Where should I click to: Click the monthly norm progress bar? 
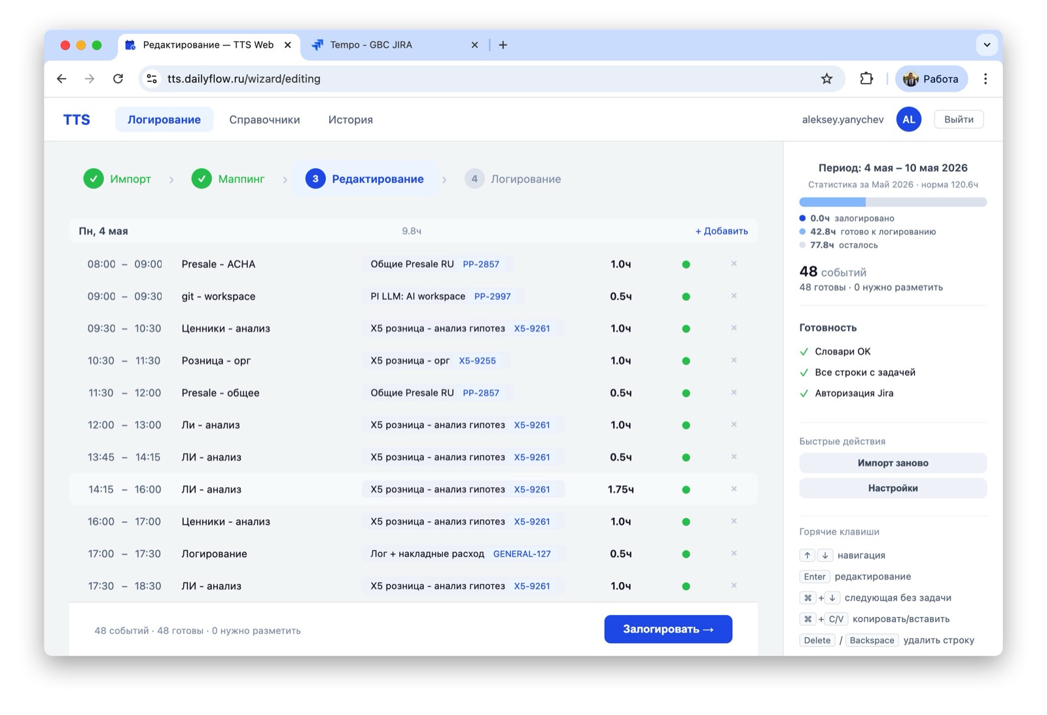[x=893, y=202]
